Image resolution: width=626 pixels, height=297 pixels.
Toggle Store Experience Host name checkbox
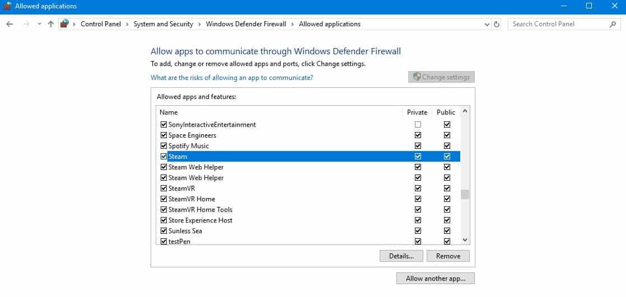[163, 220]
